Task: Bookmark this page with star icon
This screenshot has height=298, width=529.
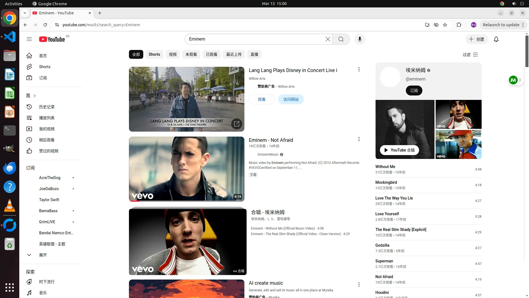Action: (445, 25)
